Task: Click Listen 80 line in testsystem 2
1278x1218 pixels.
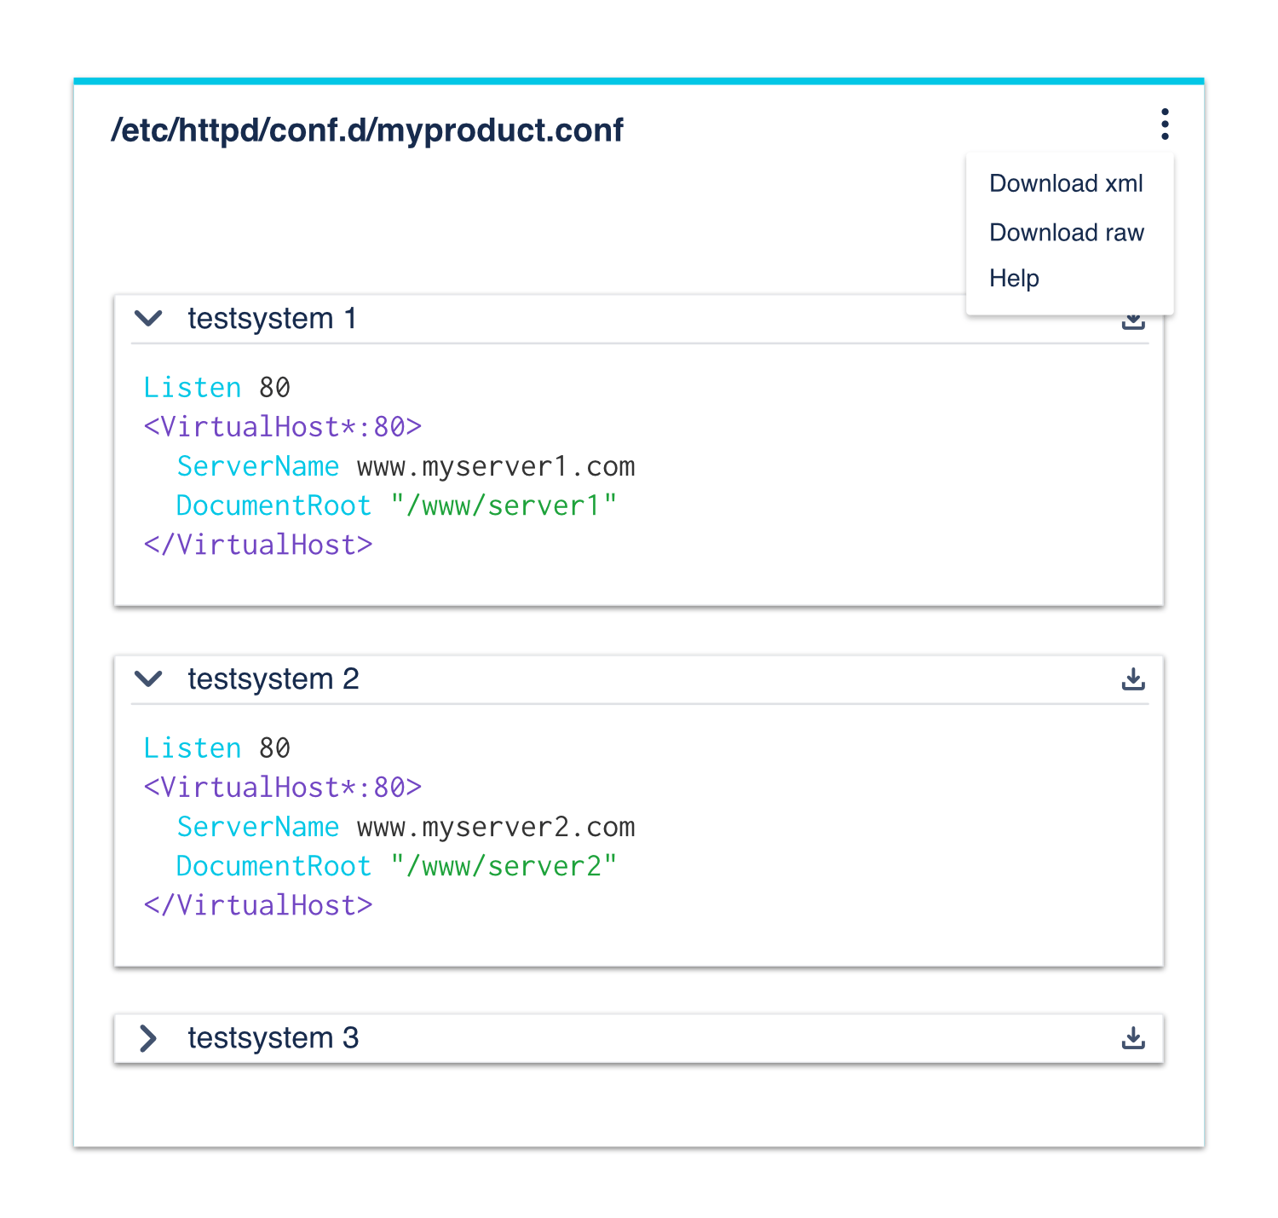Action: pyautogui.click(x=216, y=748)
